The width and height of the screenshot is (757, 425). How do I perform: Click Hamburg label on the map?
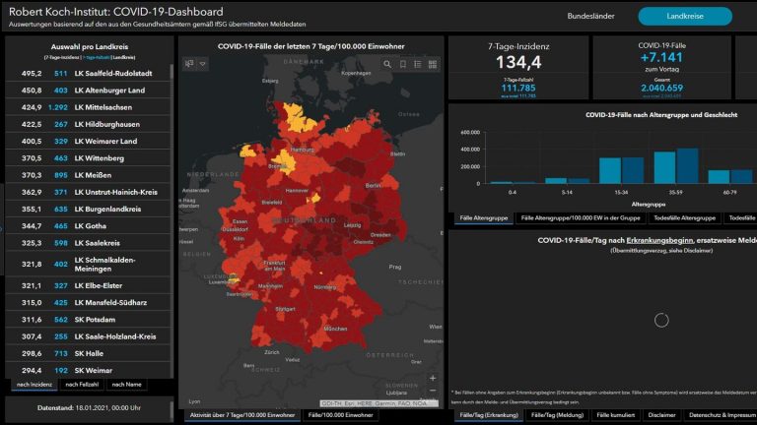point(303,150)
